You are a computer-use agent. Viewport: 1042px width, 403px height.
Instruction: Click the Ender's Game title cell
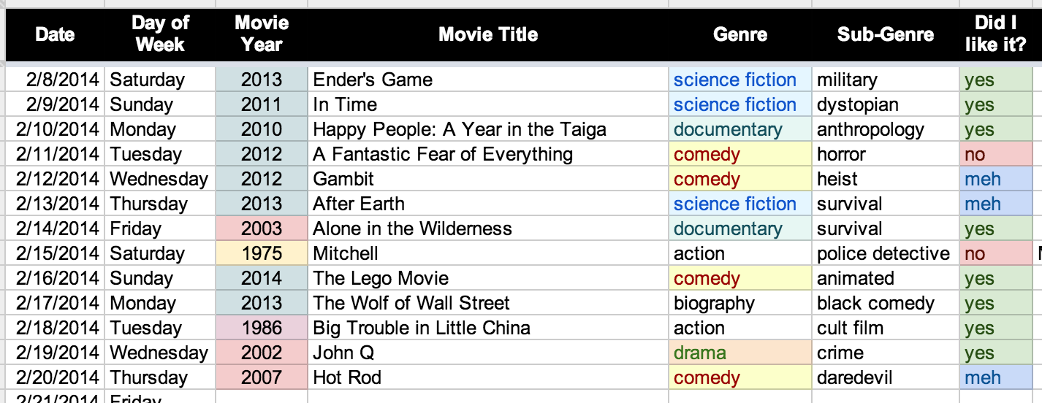pos(487,80)
